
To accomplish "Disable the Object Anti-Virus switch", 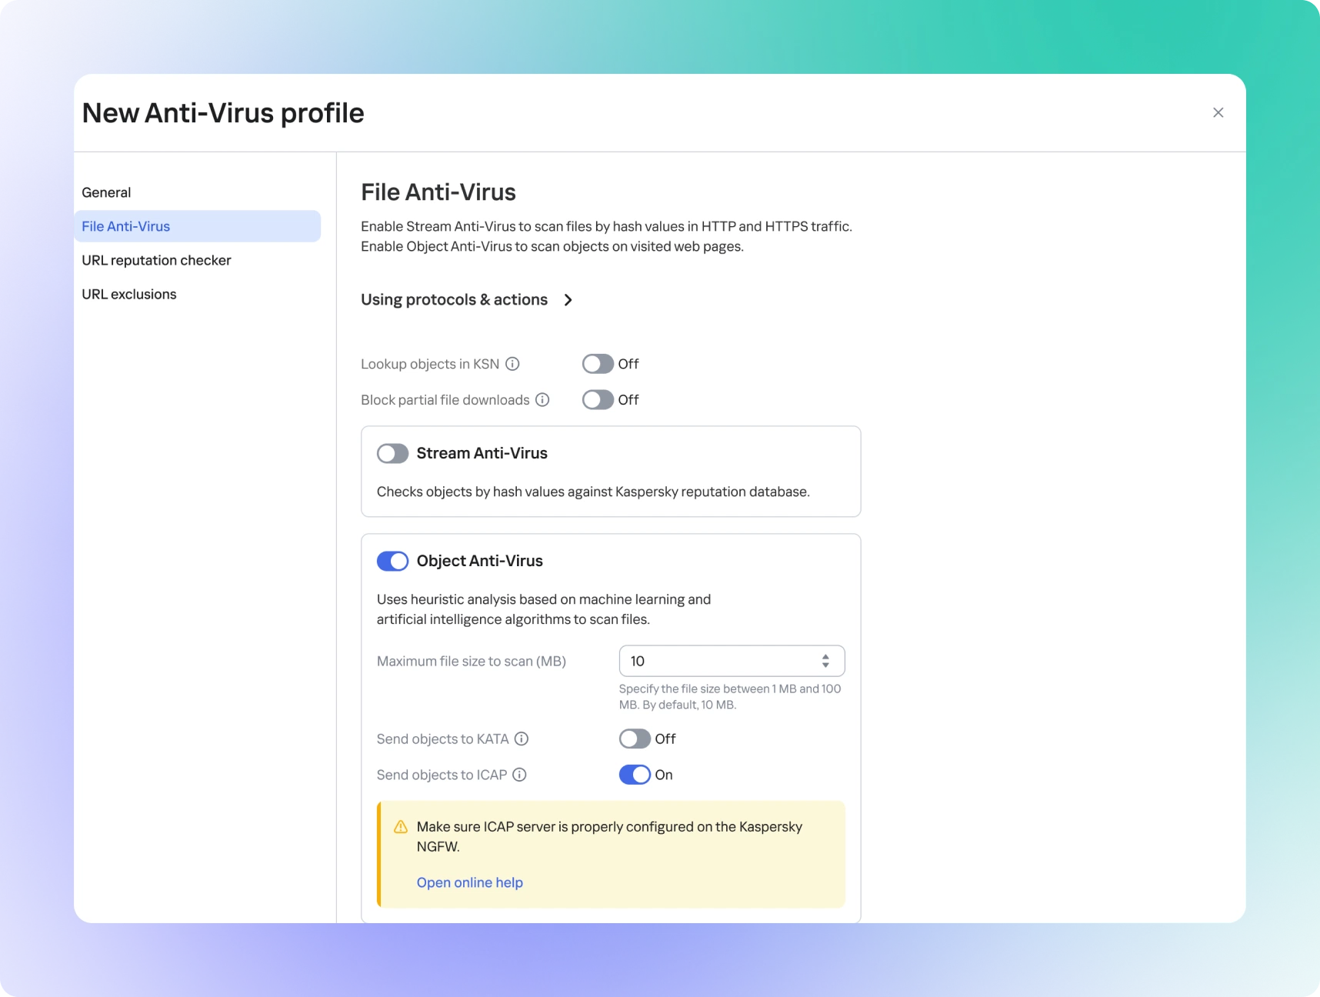I will point(392,562).
